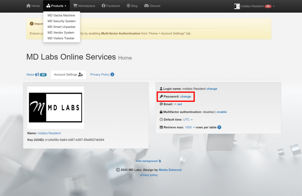
Task: Click the MD Labs logo image
Action: [55, 107]
